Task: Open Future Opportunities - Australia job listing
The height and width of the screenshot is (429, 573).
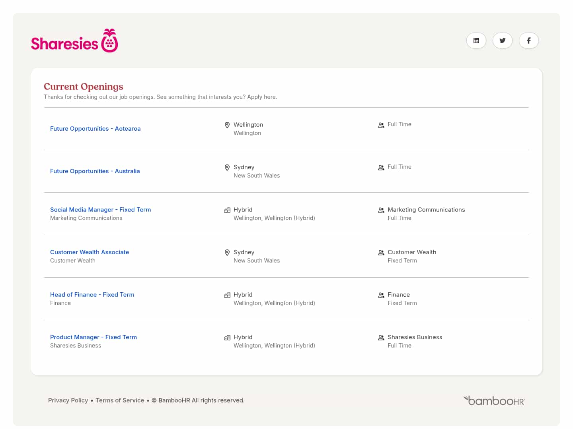Action: click(95, 171)
